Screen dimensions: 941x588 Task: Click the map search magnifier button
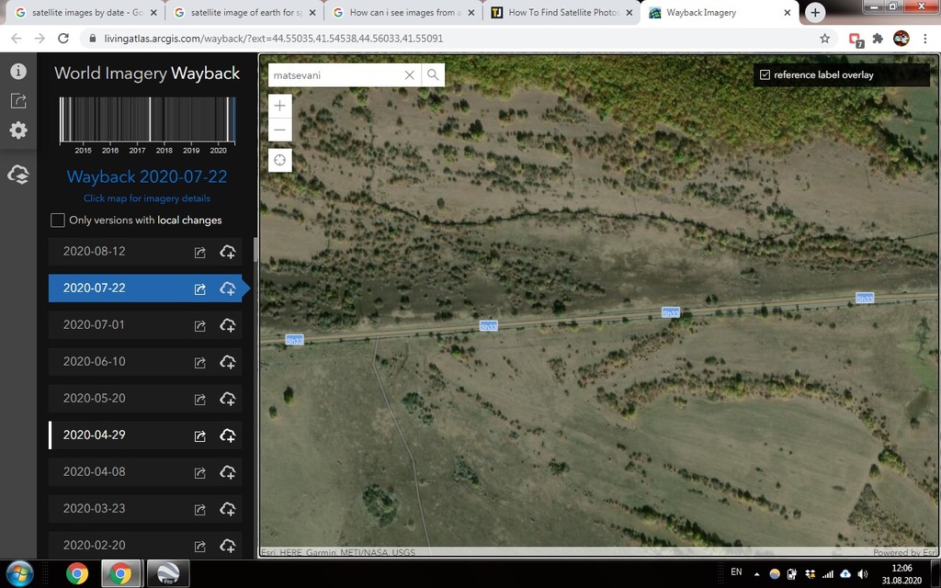[433, 75]
